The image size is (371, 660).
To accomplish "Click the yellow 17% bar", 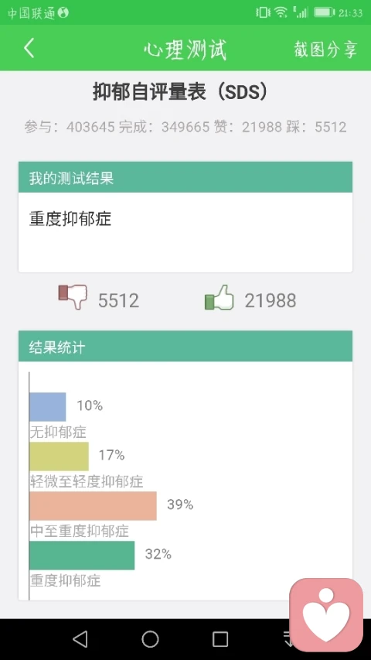I will 59,457.
